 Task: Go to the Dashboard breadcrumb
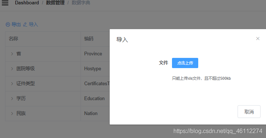click(x=27, y=3)
